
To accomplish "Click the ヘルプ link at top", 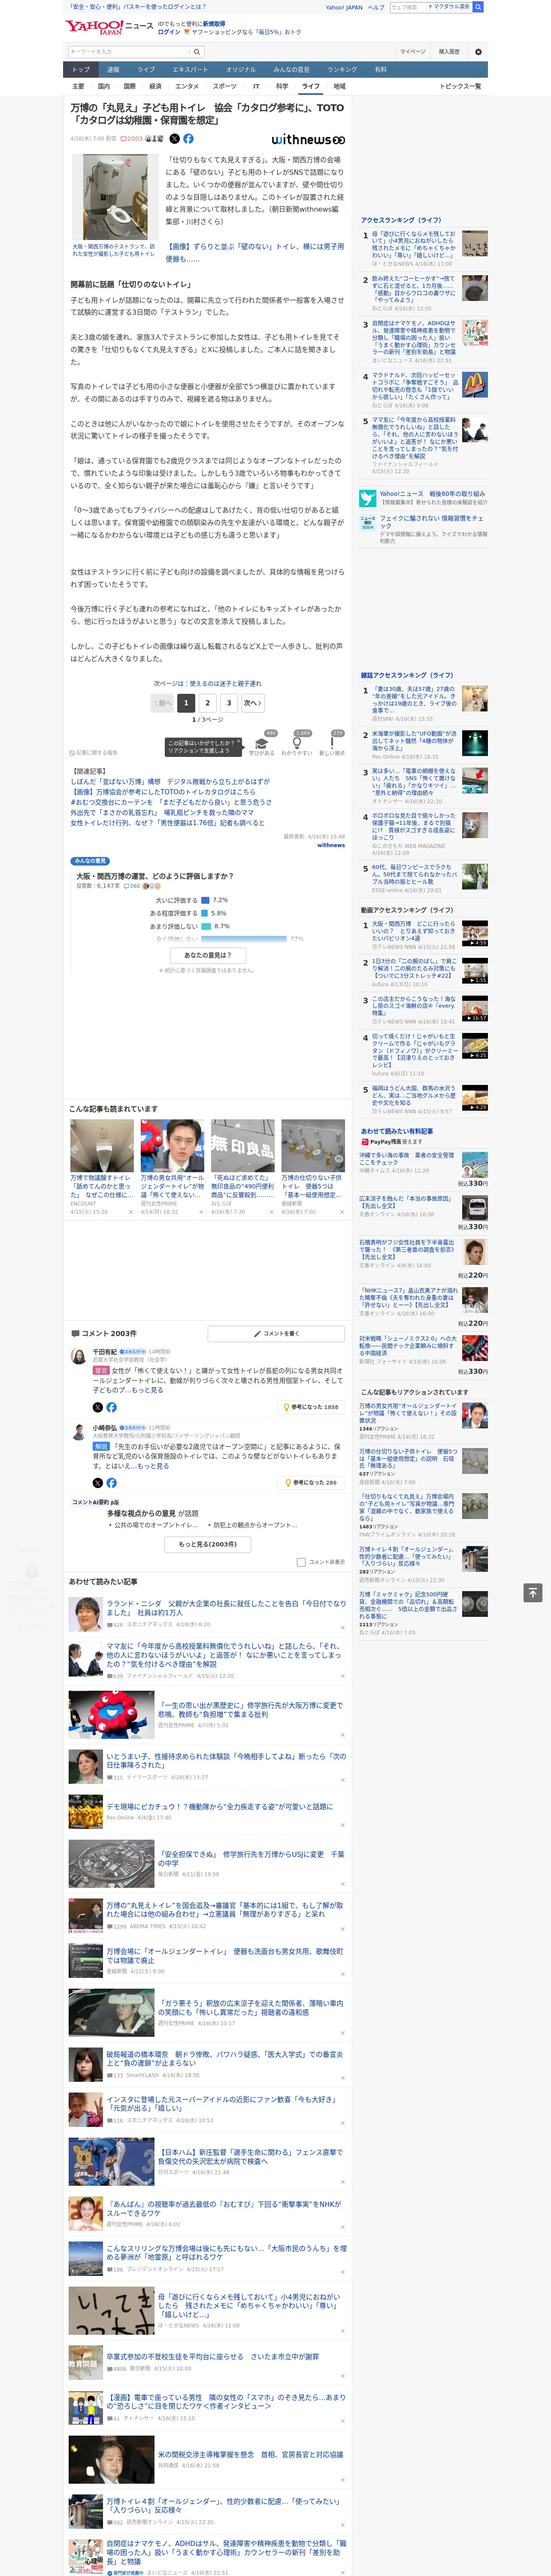I will click(x=375, y=7).
